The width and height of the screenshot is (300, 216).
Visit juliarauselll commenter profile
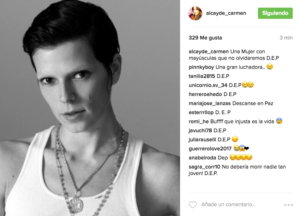click(202, 140)
